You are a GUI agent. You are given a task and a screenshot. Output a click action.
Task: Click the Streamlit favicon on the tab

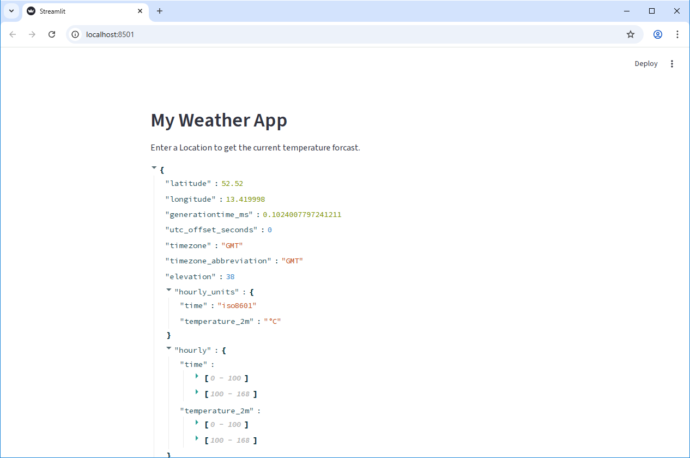pos(31,11)
